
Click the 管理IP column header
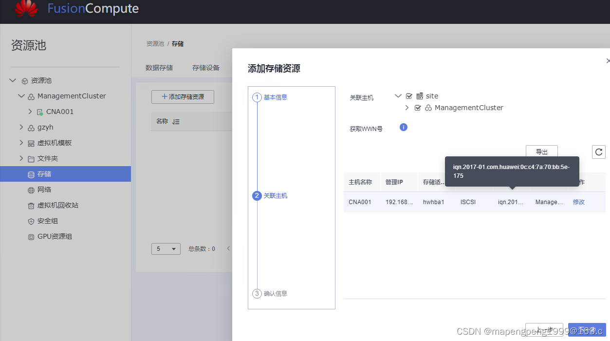(394, 182)
